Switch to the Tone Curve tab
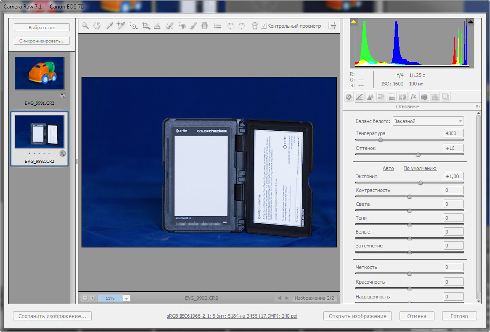The height and width of the screenshot is (332, 490). pos(360,97)
